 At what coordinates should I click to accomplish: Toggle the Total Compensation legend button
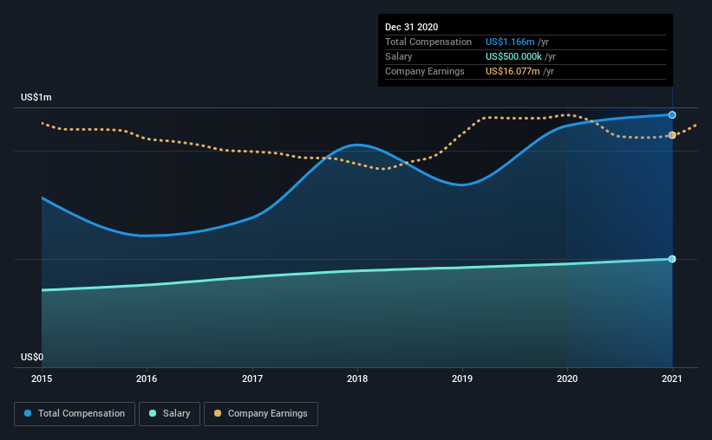pos(75,414)
